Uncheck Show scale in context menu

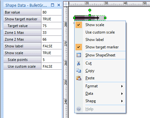click(x=79, y=25)
